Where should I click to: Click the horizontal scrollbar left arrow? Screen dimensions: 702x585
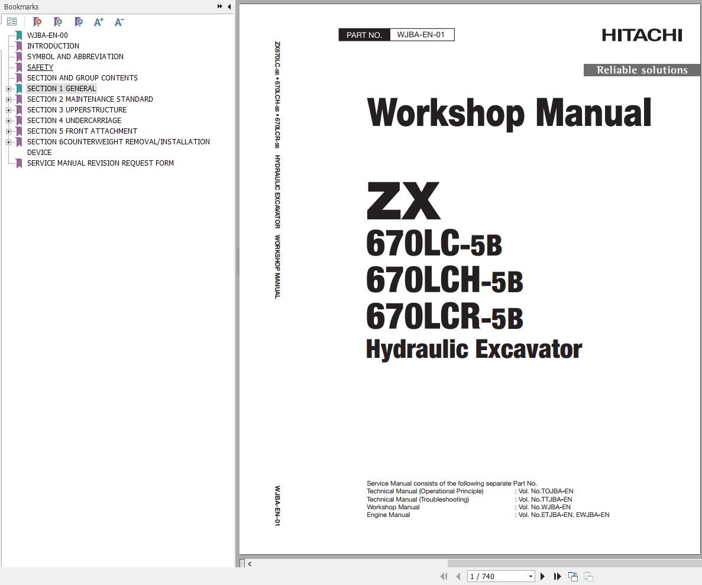(250, 564)
